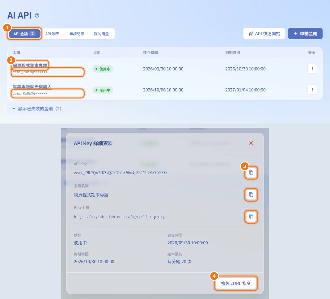Copy the key name 網頁程式期末專題

click(x=251, y=195)
